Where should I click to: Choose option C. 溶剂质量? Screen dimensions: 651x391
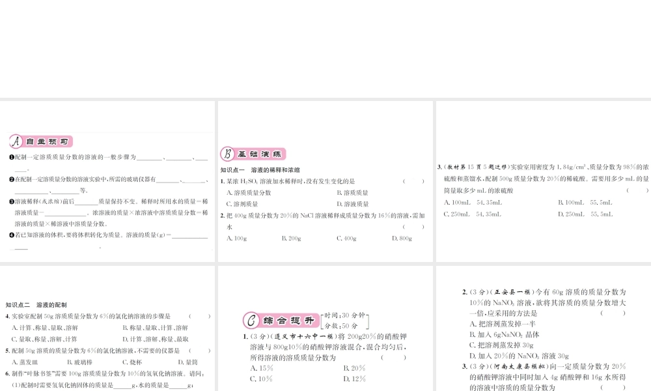coord(242,204)
